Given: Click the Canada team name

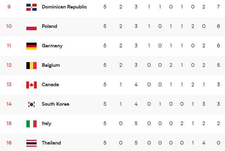Looking at the screenshot, I should coord(50,85).
